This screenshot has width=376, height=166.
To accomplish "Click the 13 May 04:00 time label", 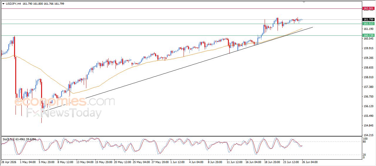I will coord(85,162).
